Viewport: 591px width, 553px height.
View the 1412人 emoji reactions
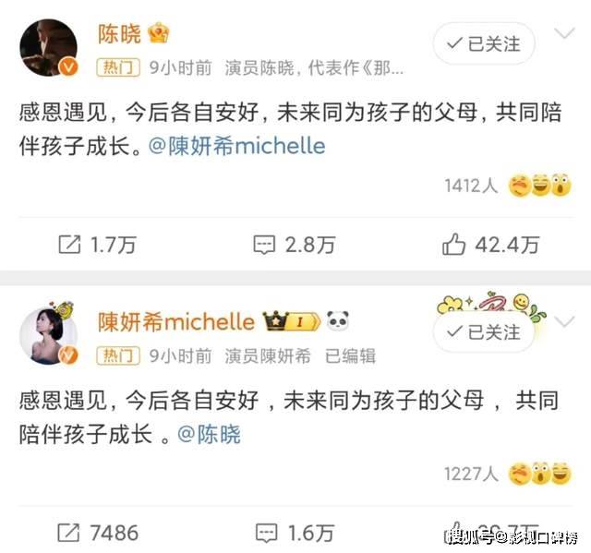pyautogui.click(x=508, y=186)
